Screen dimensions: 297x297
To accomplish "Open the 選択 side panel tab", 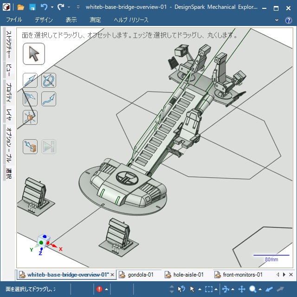I will pyautogui.click(x=8, y=174).
